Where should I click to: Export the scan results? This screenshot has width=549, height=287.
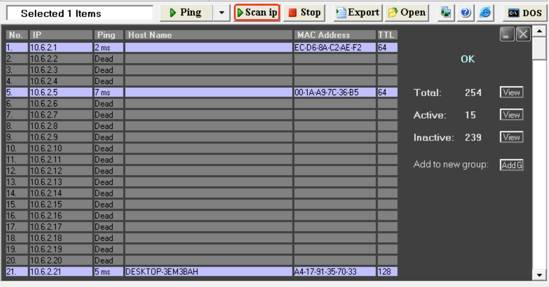(358, 13)
